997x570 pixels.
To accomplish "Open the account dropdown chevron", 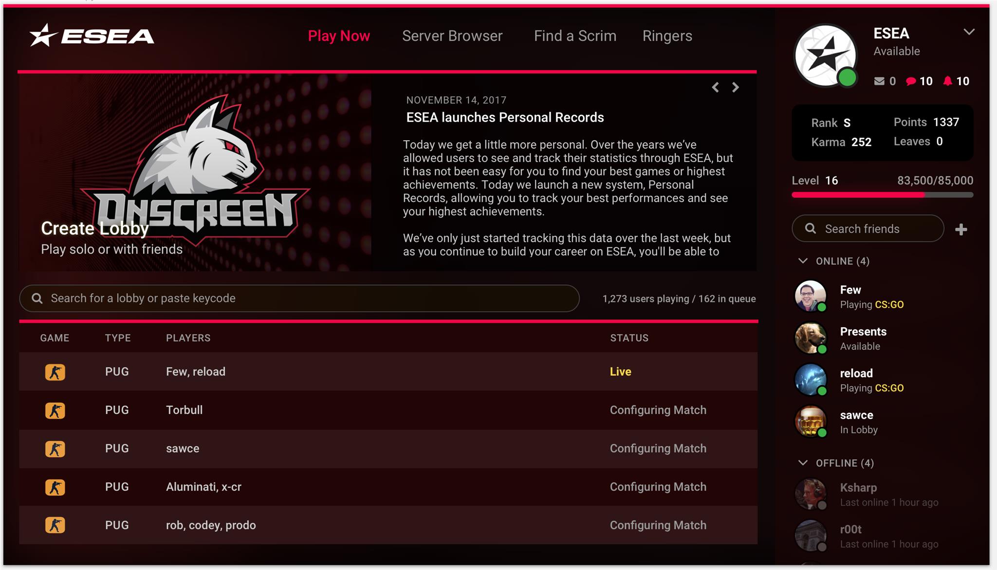I will [969, 32].
